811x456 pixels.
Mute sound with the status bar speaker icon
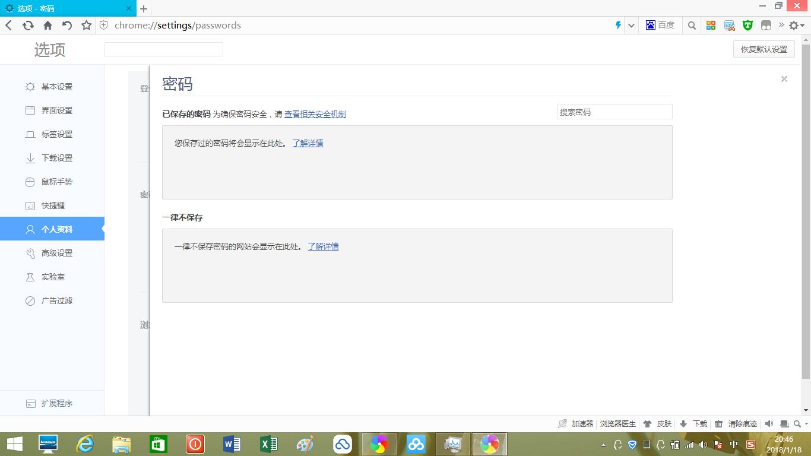point(769,424)
